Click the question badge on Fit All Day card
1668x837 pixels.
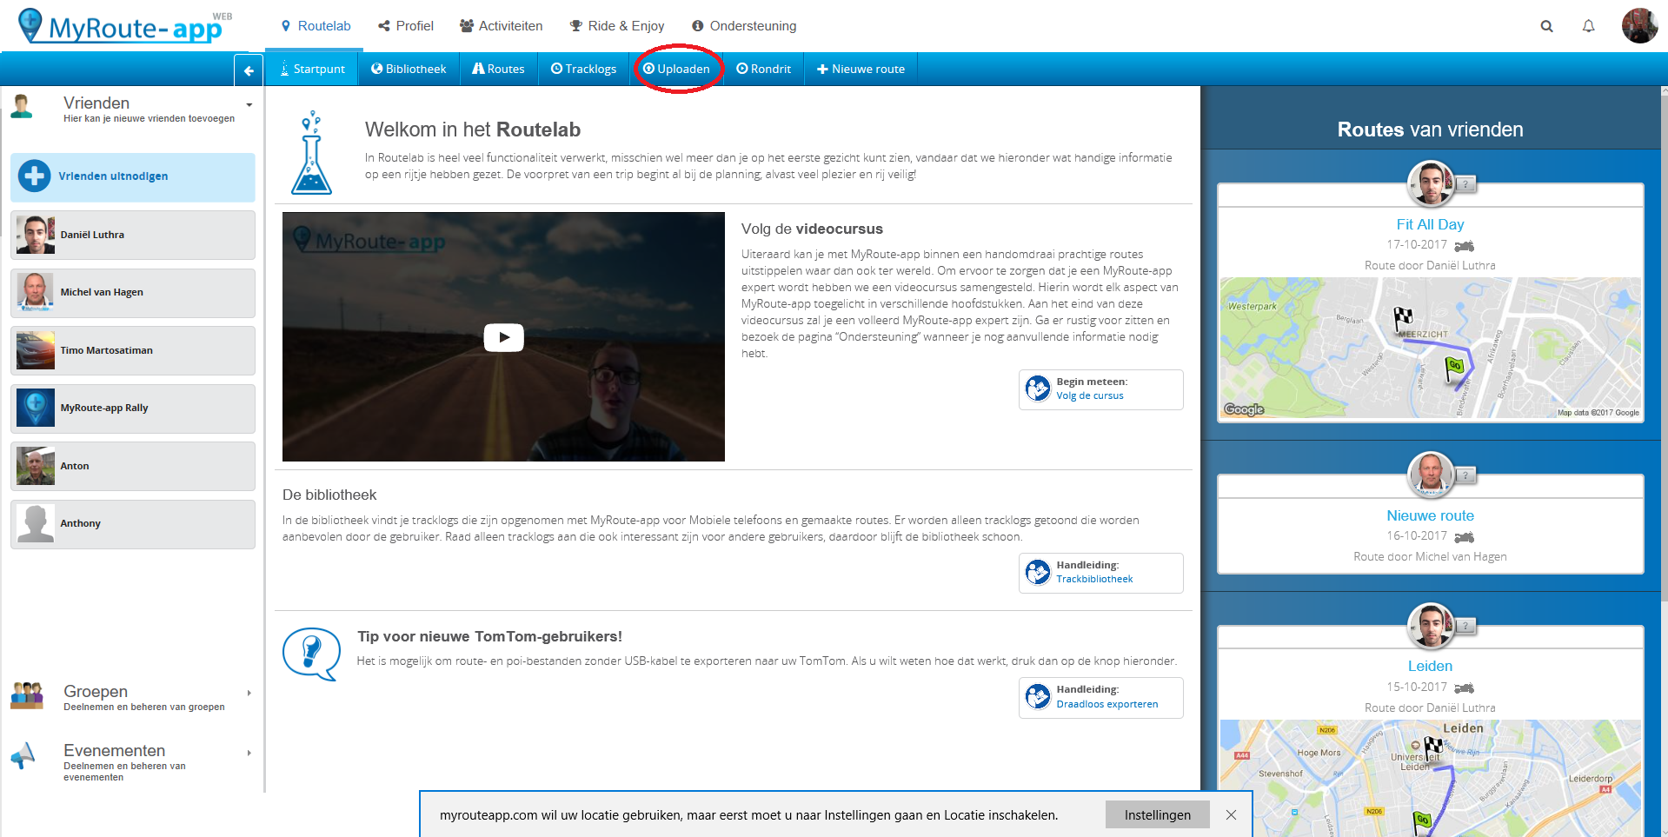click(1465, 184)
